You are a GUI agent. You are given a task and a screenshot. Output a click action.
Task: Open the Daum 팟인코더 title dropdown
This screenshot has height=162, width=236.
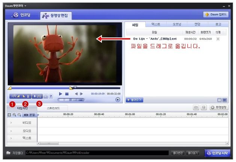(x=25, y=6)
